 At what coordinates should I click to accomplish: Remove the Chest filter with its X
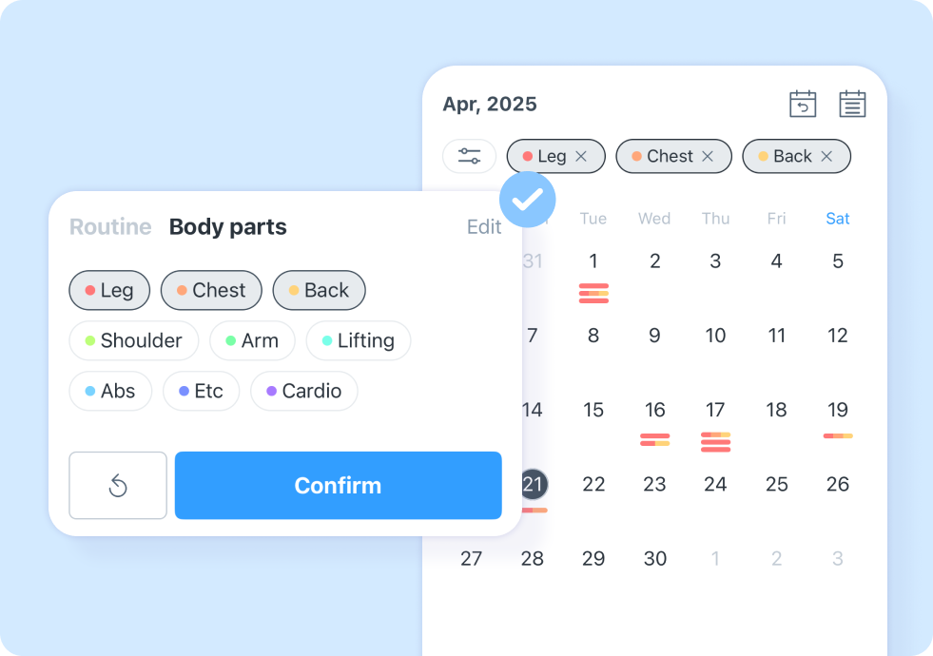708,156
